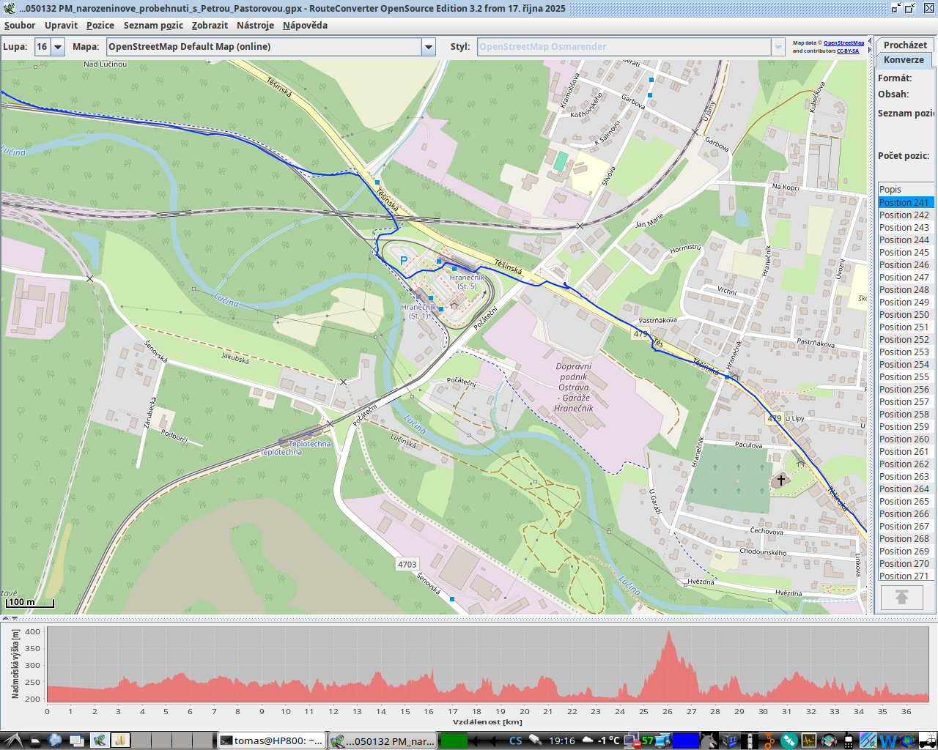Click the CS keyboard layout indicator

pos(515,740)
